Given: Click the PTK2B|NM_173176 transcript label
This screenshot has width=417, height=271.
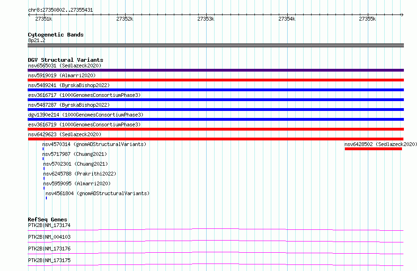Looking at the screenshot, I should (49, 249).
